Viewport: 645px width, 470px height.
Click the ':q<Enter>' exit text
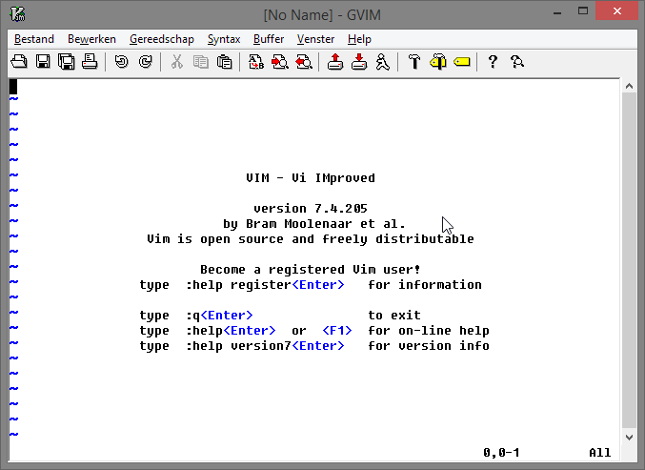219,316
